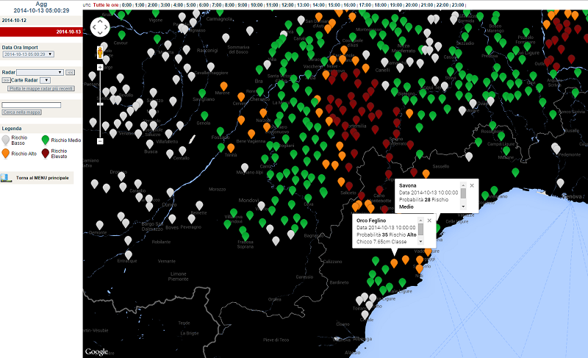Open the Data Ora Import dropdown
The height and width of the screenshot is (358, 588).
[28, 54]
